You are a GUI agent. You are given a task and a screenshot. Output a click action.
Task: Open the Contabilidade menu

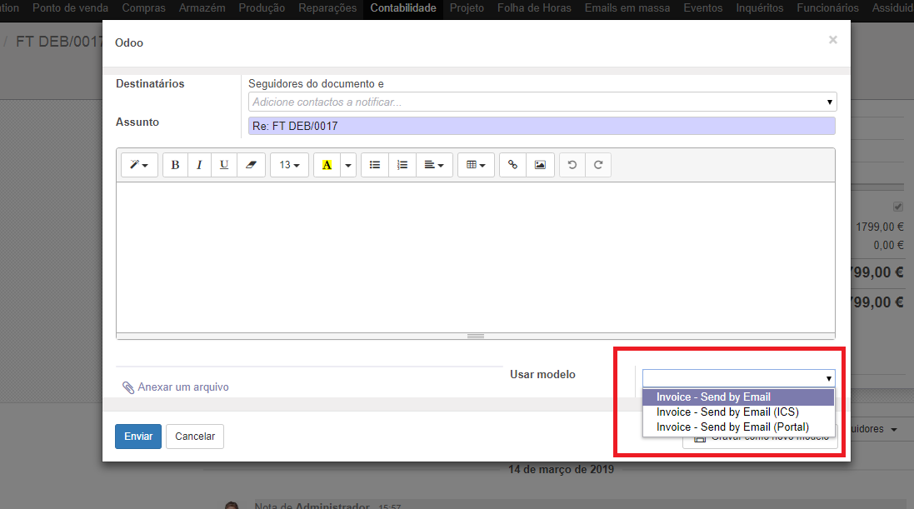tap(403, 8)
